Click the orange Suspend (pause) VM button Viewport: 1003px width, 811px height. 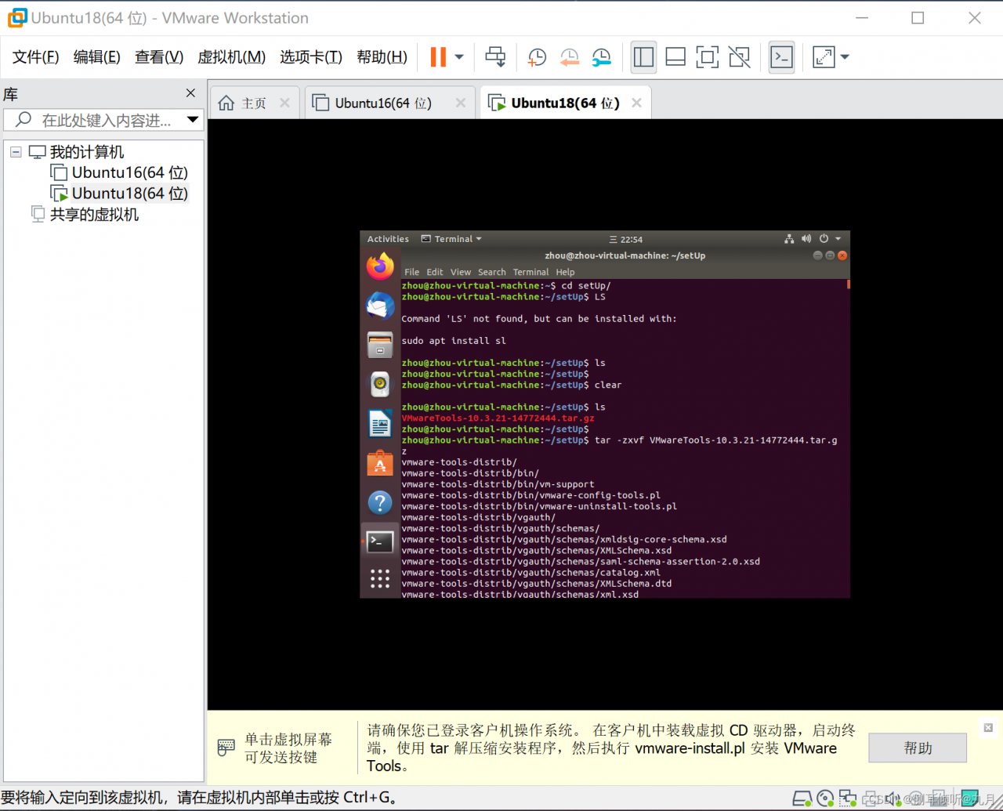pos(438,56)
